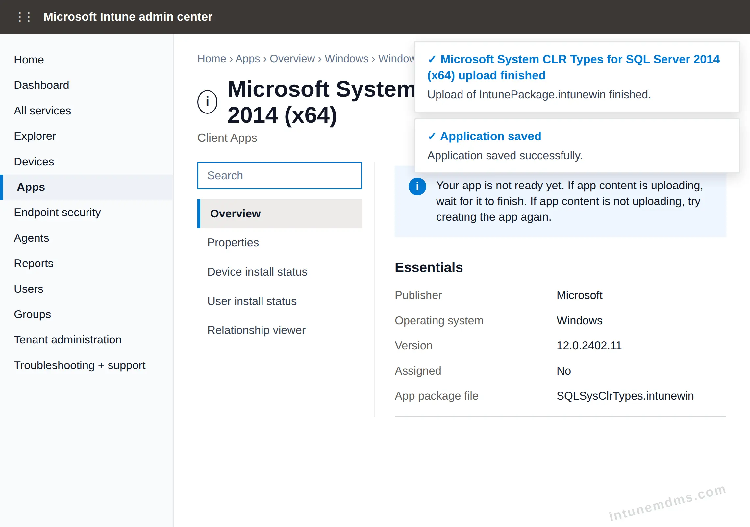Open the portal menu grip icon
This screenshot has width=750, height=527.
click(x=24, y=17)
